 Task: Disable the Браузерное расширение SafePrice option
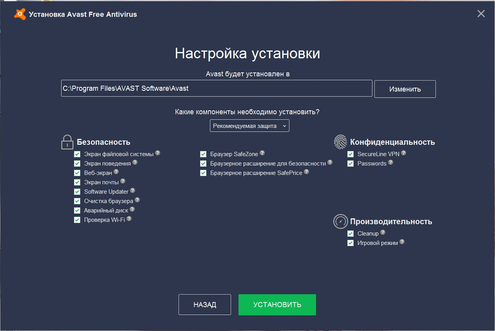(x=203, y=173)
